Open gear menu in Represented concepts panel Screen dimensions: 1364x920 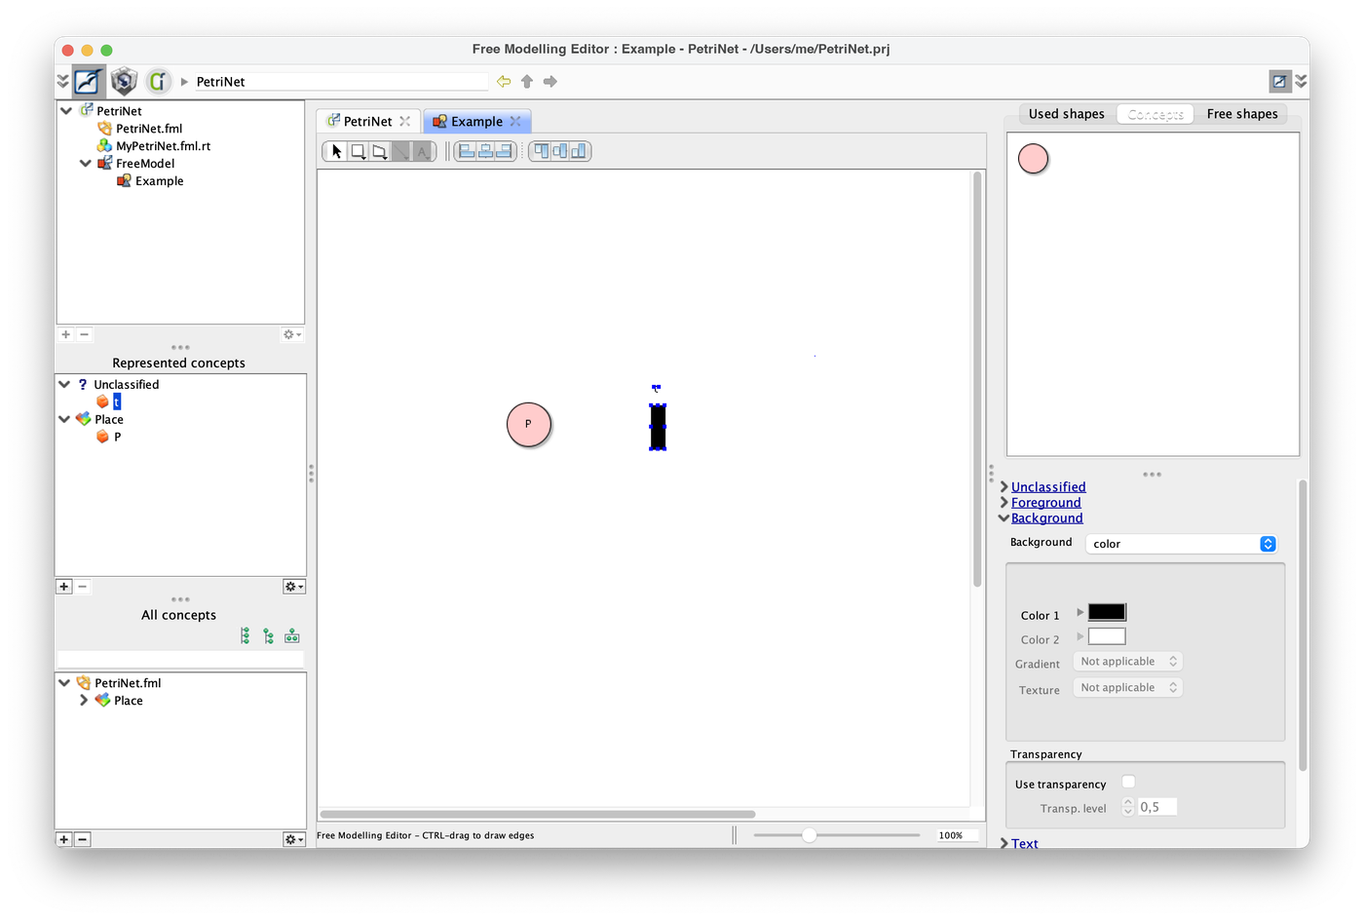click(x=293, y=587)
